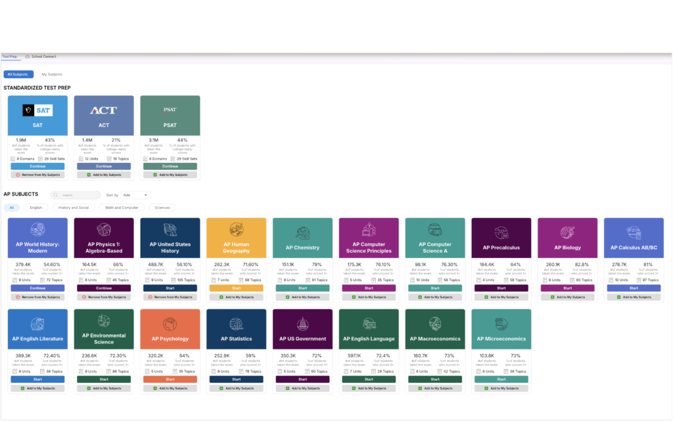Add PSAT to My Subjects
The width and height of the screenshot is (673, 421).
[170, 175]
